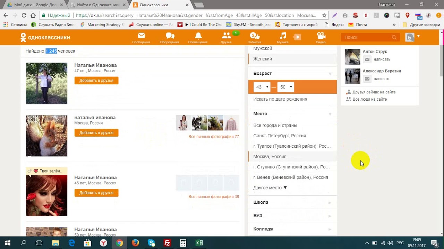Image resolution: width=444 pixels, height=249 pixels.
Task: Reload the page with refresh icon
Action: pyautogui.click(x=24, y=15)
